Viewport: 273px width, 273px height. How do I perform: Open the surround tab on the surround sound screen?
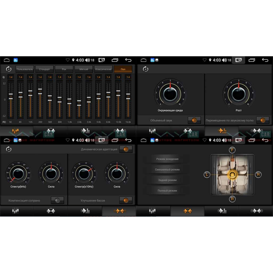[222, 130]
